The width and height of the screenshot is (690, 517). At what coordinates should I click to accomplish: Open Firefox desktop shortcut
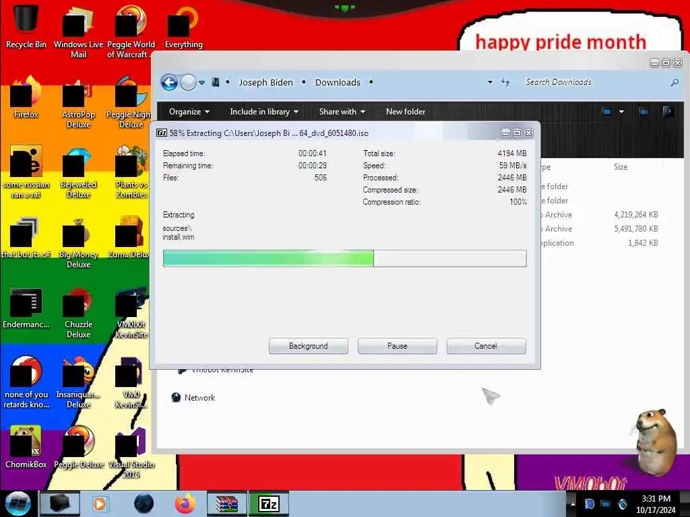click(26, 98)
